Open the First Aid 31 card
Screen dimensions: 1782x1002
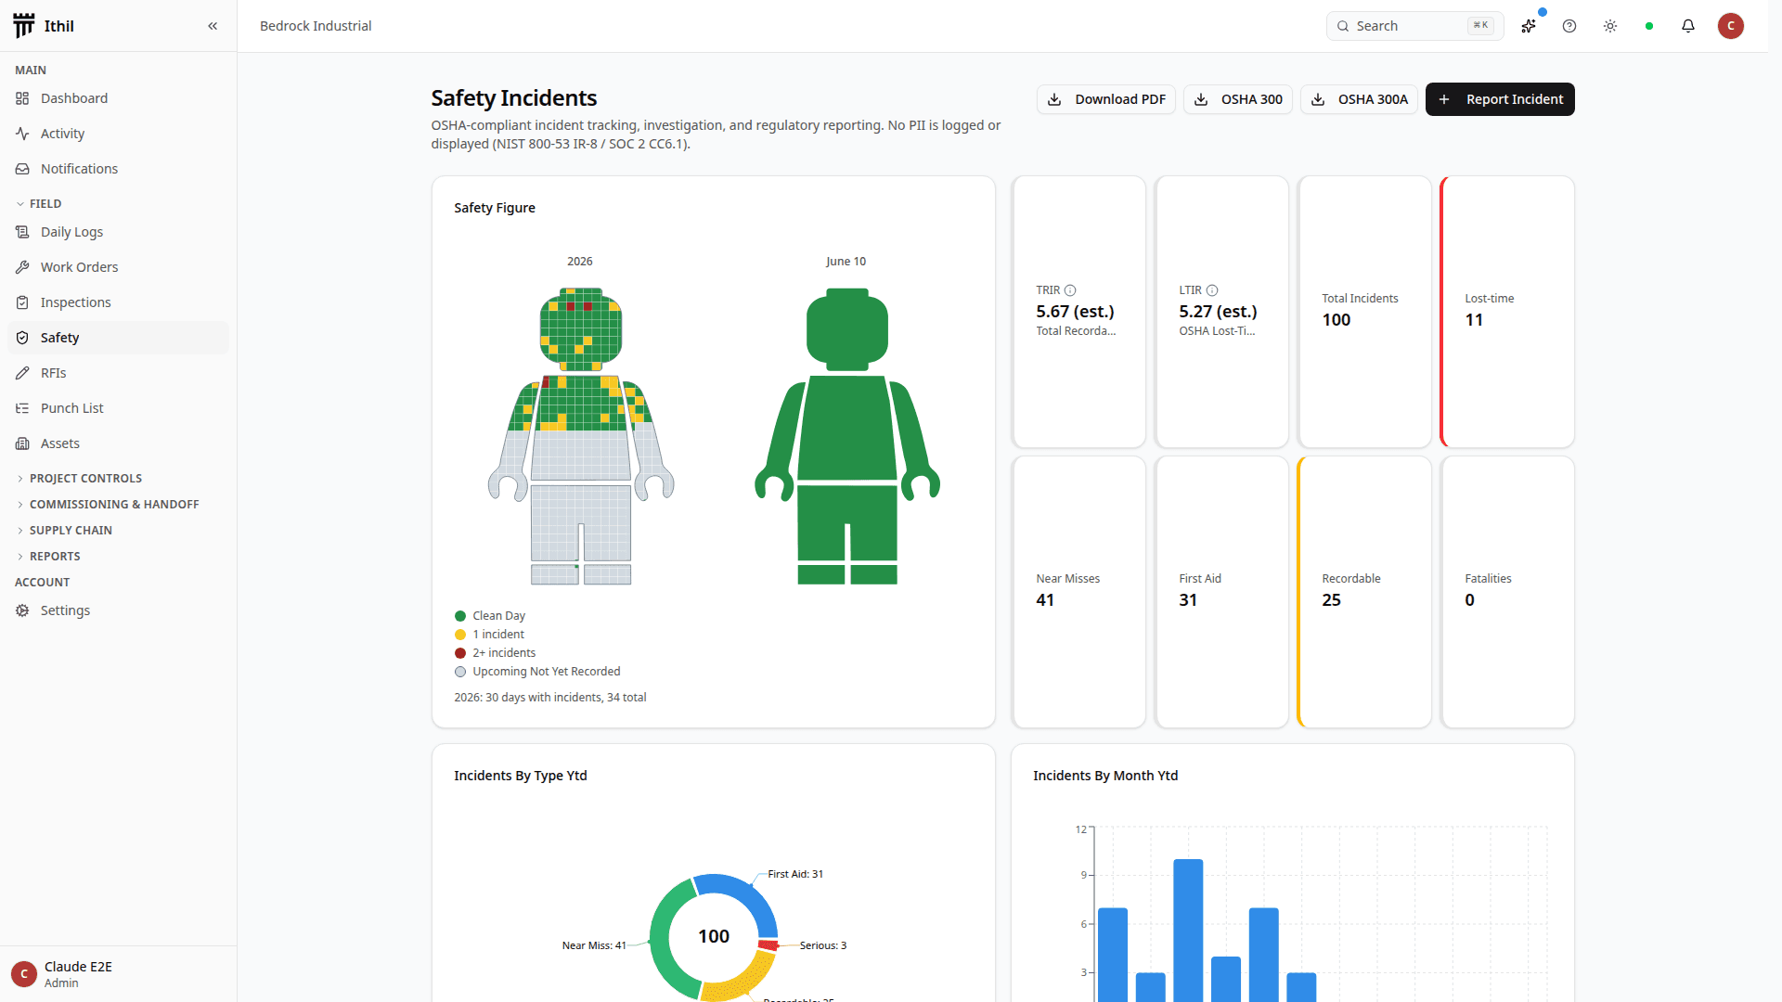1222,592
